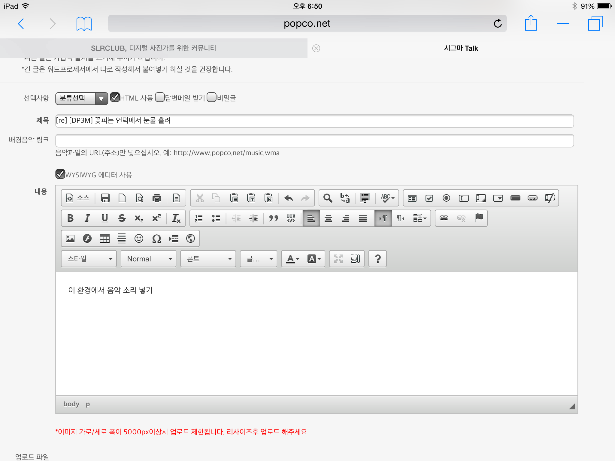This screenshot has width=615, height=461.
Task: Switch to the SLRCLUB tab
Action: [x=153, y=48]
